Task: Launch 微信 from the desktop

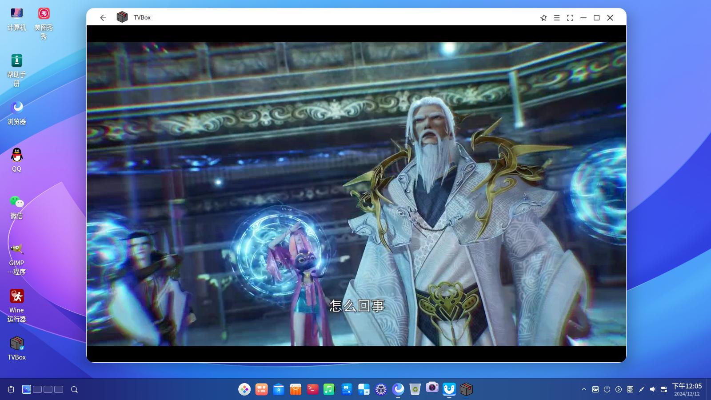Action: (x=17, y=207)
